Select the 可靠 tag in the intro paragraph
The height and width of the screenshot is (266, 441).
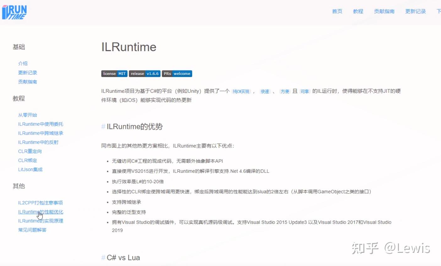coord(304,91)
